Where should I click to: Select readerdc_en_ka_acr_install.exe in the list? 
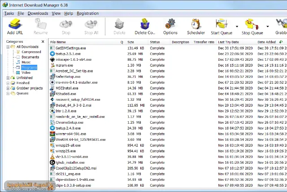80,117
